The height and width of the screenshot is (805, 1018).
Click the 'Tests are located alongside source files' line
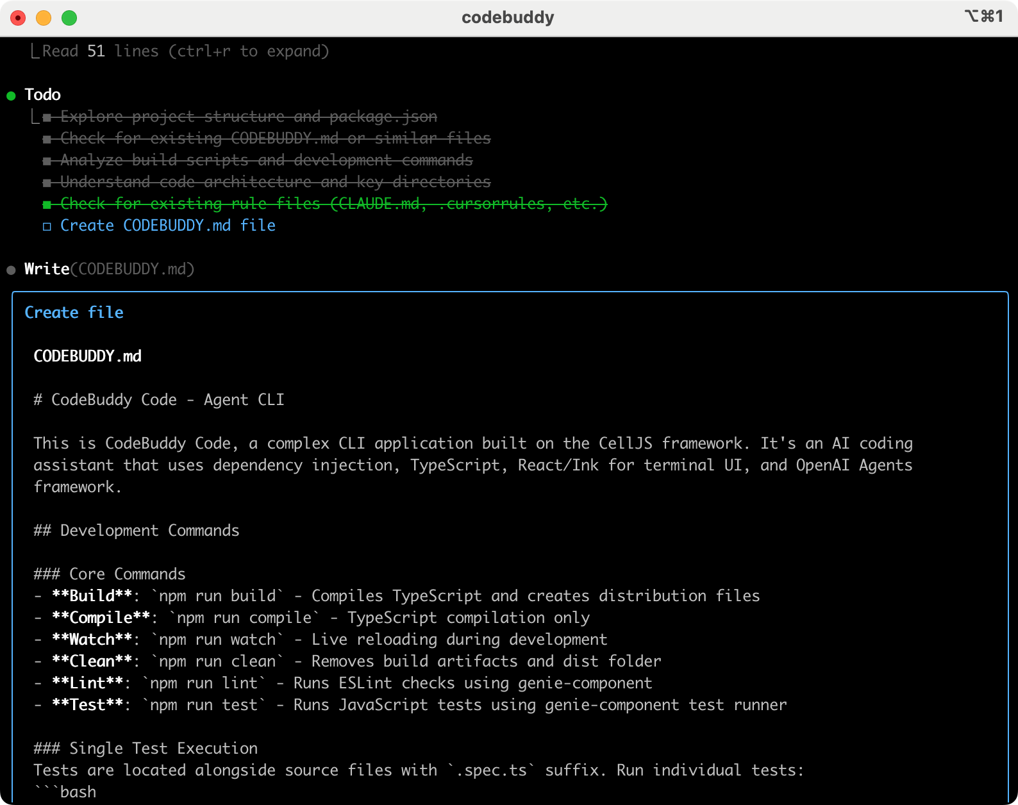pyautogui.click(x=419, y=770)
